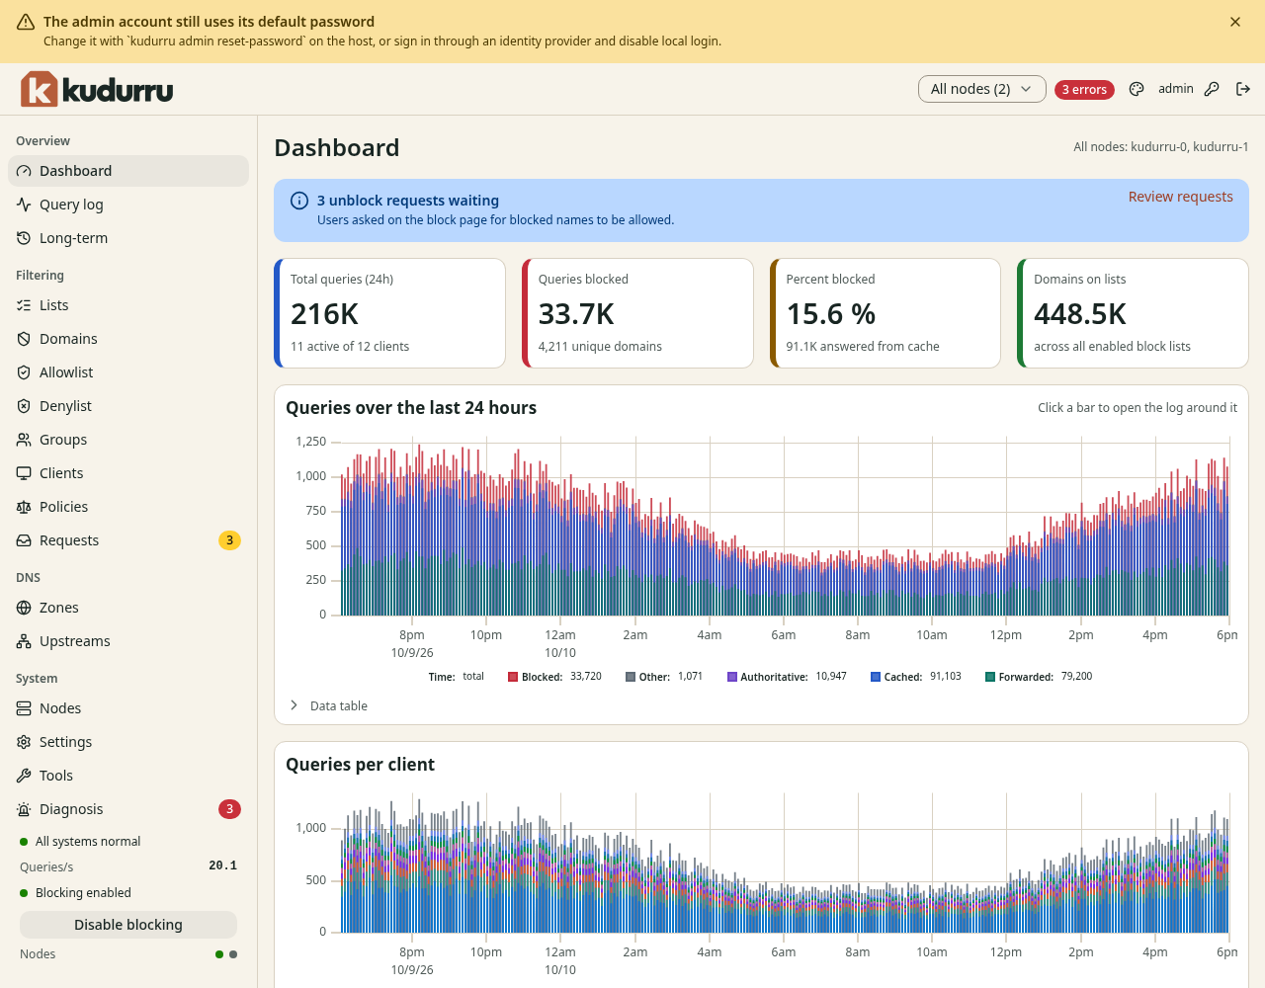The width and height of the screenshot is (1265, 988).
Task: Click the Percent blocked card
Action: click(885, 313)
